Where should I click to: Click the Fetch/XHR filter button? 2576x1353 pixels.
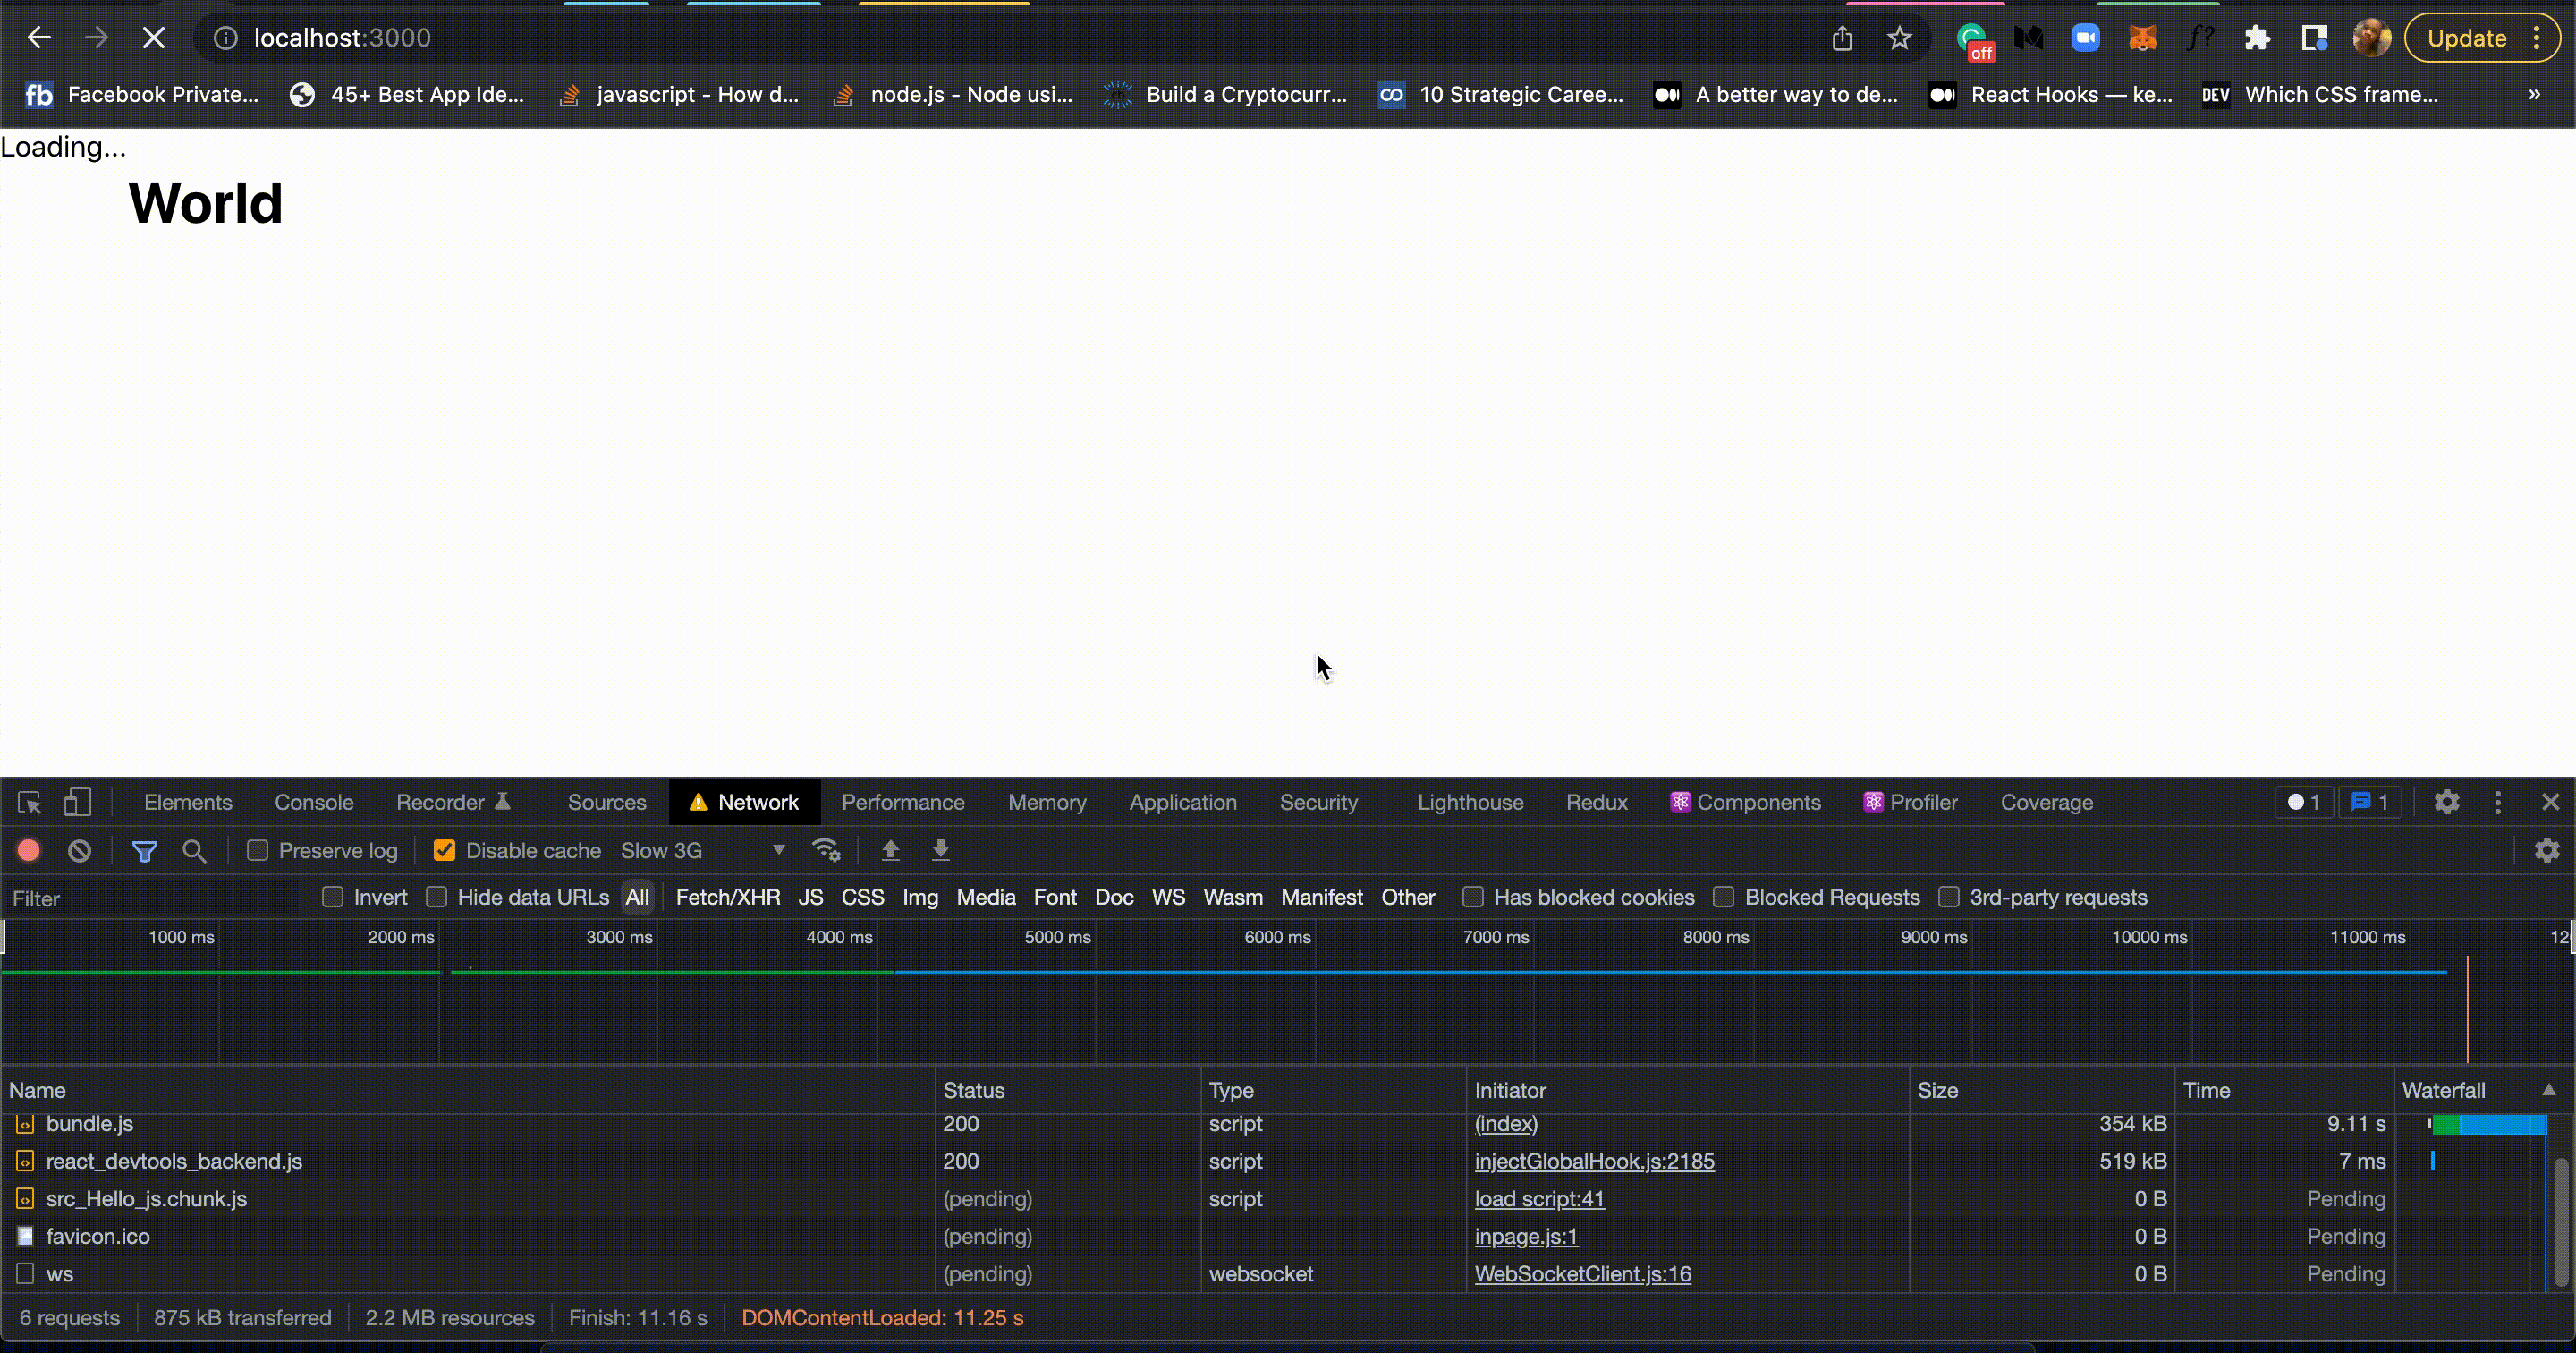tap(727, 897)
